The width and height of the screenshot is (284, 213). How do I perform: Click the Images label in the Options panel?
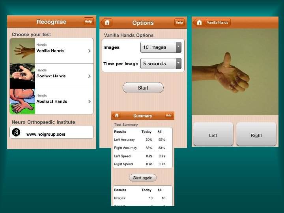111,47
